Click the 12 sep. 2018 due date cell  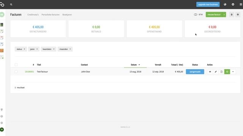point(158,72)
